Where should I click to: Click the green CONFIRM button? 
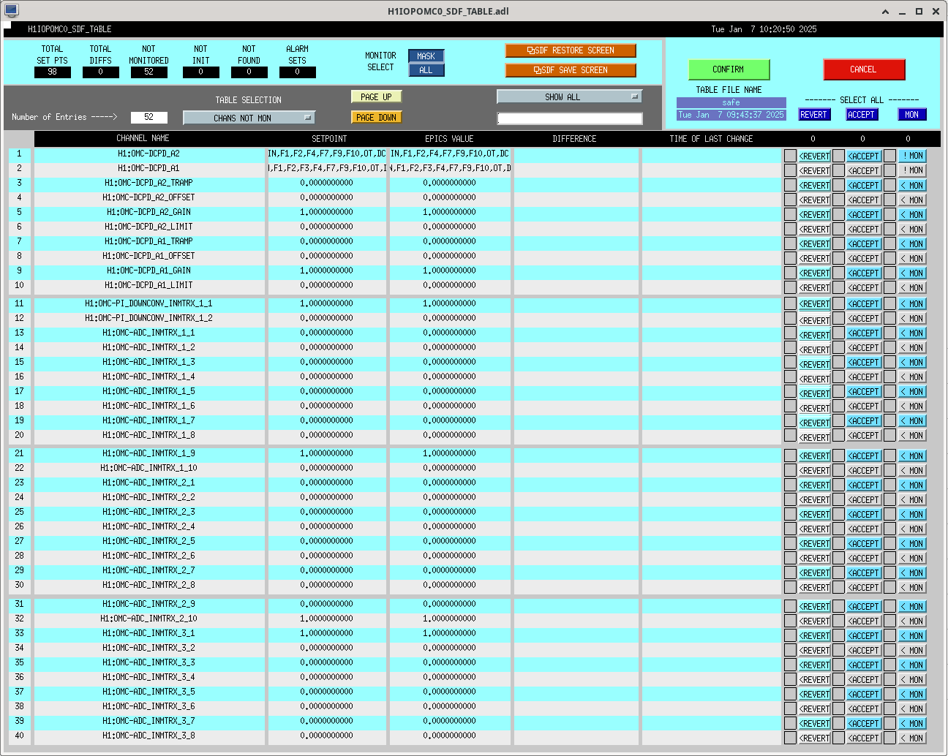click(729, 69)
